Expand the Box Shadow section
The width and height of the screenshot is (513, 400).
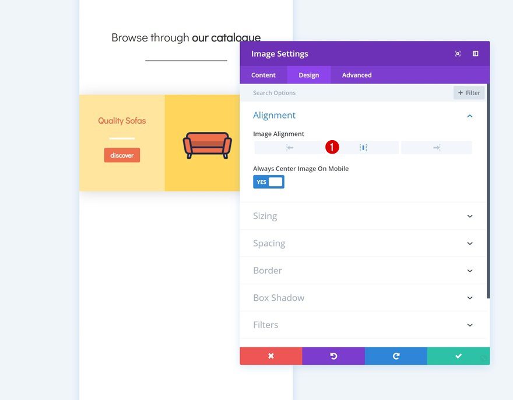pyautogui.click(x=470, y=298)
